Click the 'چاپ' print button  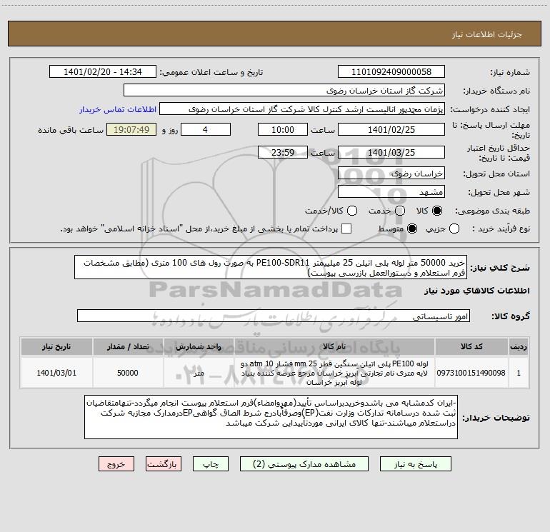point(211,464)
